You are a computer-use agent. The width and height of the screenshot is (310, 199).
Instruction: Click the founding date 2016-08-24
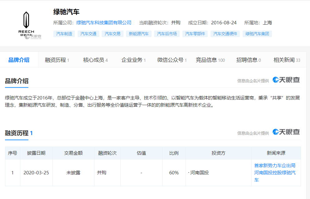coord(224,23)
